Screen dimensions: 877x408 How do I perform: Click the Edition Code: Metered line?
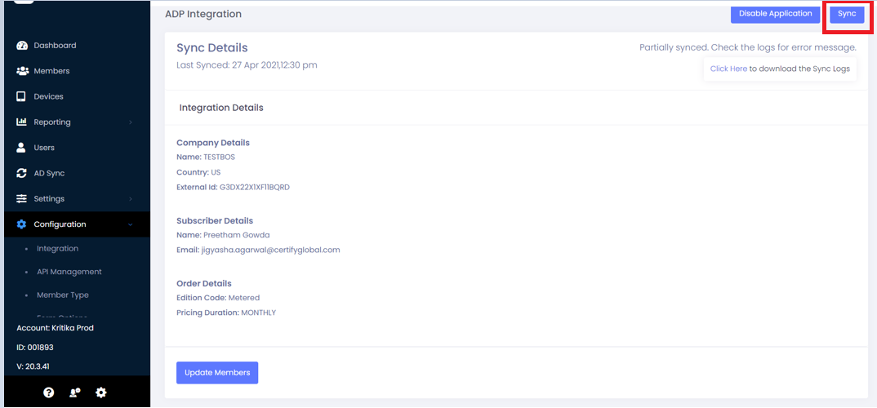click(218, 298)
